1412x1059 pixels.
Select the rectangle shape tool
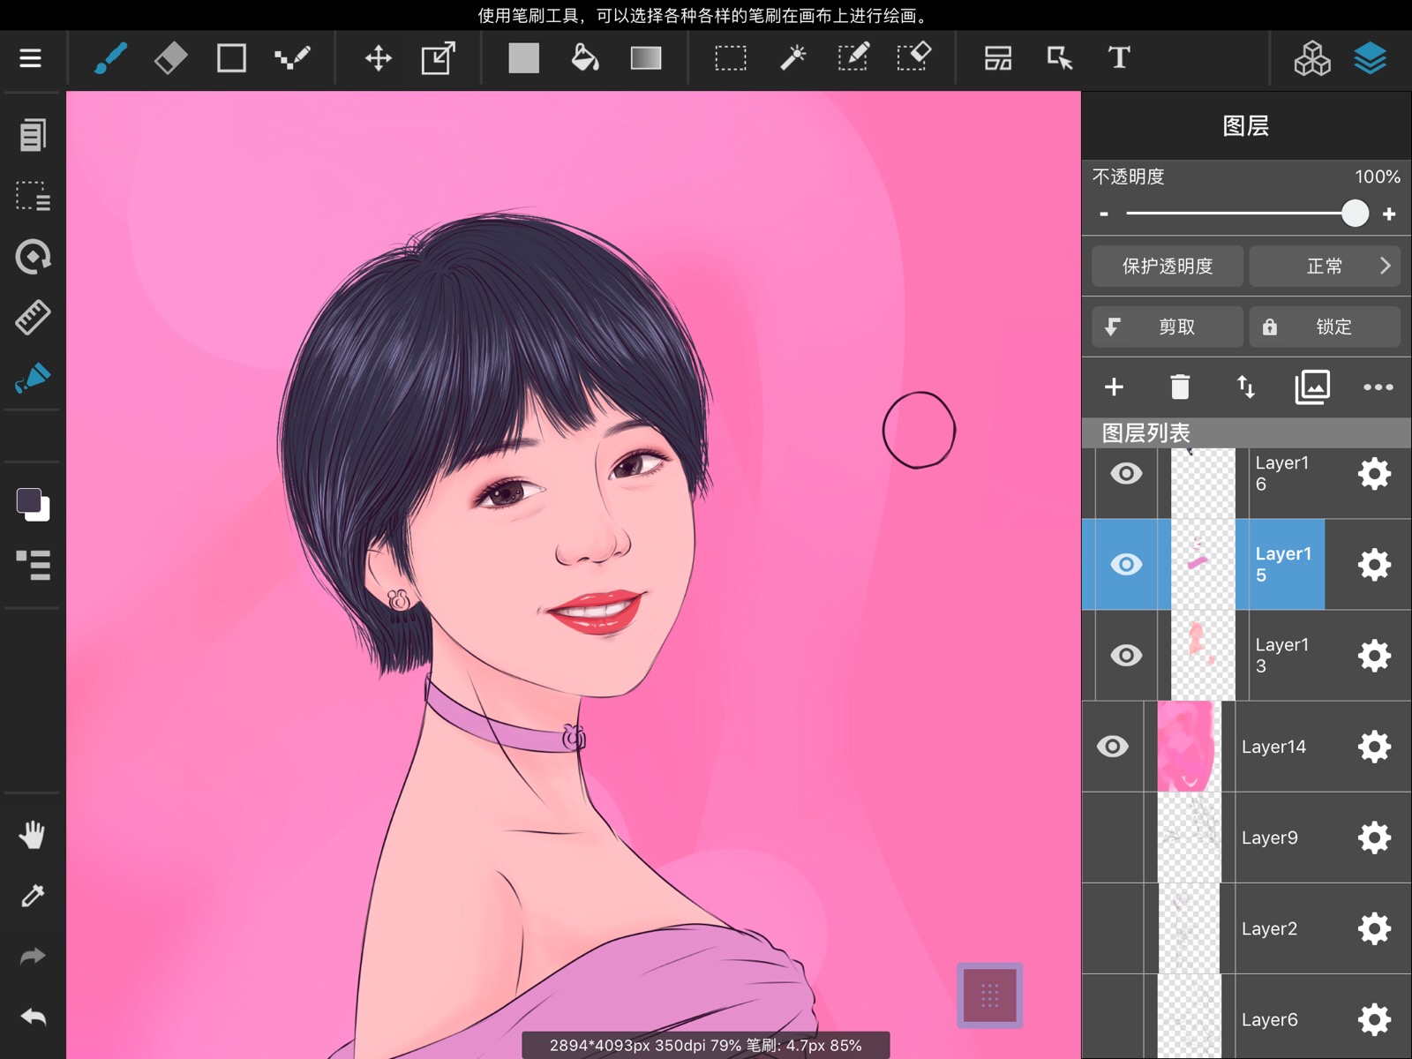[x=231, y=58]
